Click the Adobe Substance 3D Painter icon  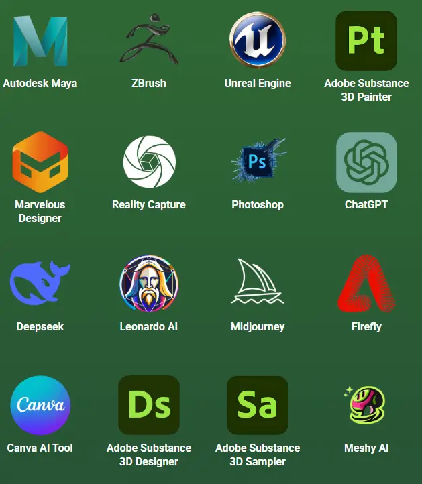366,42
